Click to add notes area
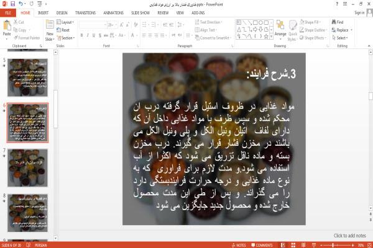The width and height of the screenshot is (373, 248). [x=349, y=236]
